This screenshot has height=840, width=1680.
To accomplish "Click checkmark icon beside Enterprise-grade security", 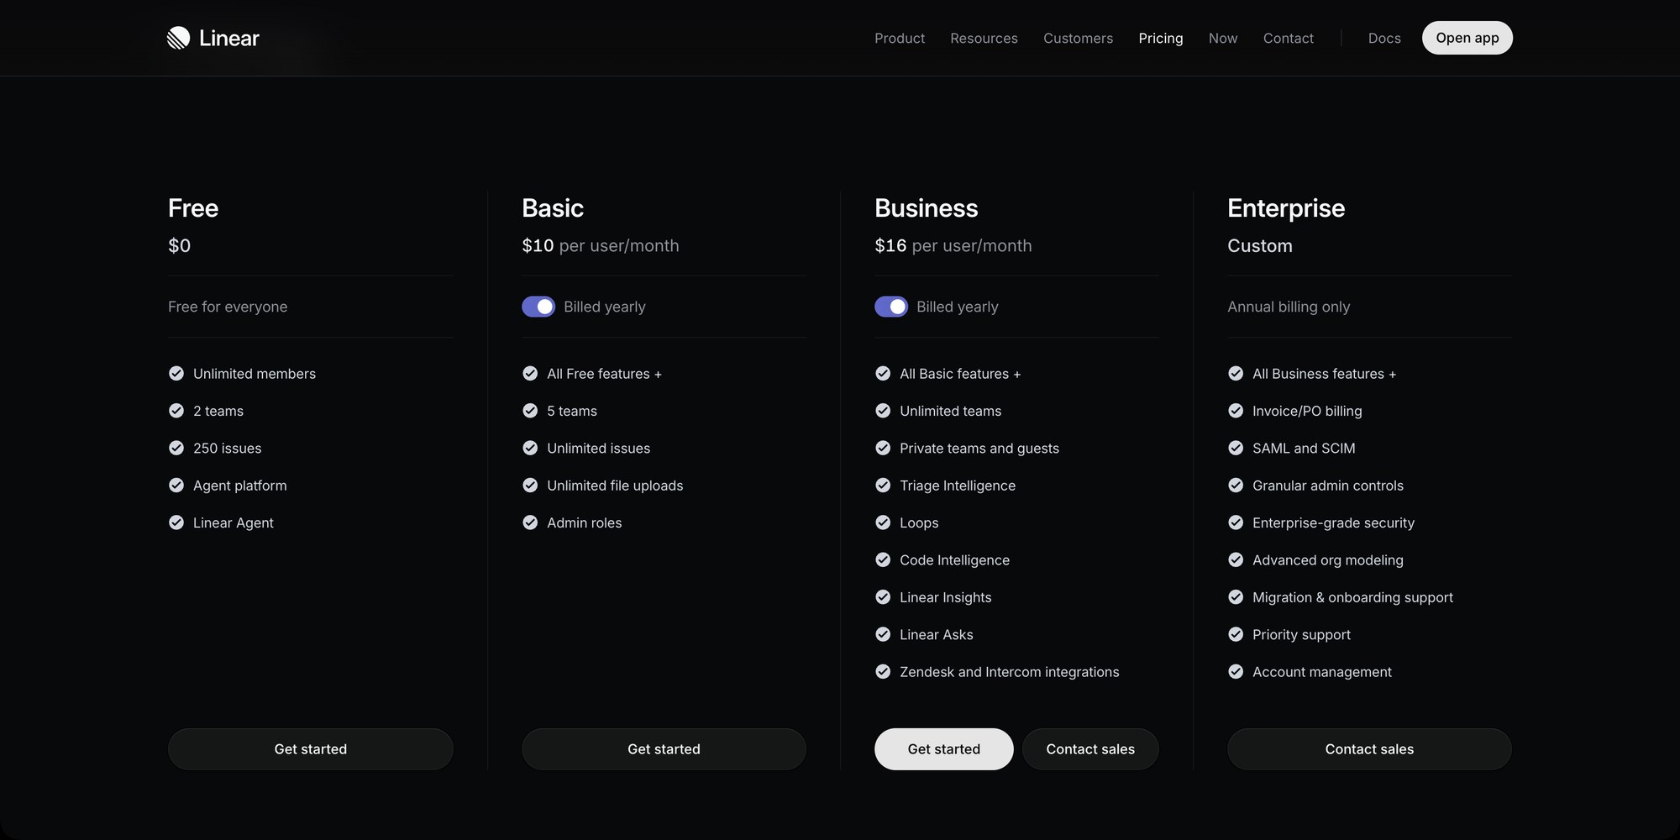I will click(x=1236, y=522).
